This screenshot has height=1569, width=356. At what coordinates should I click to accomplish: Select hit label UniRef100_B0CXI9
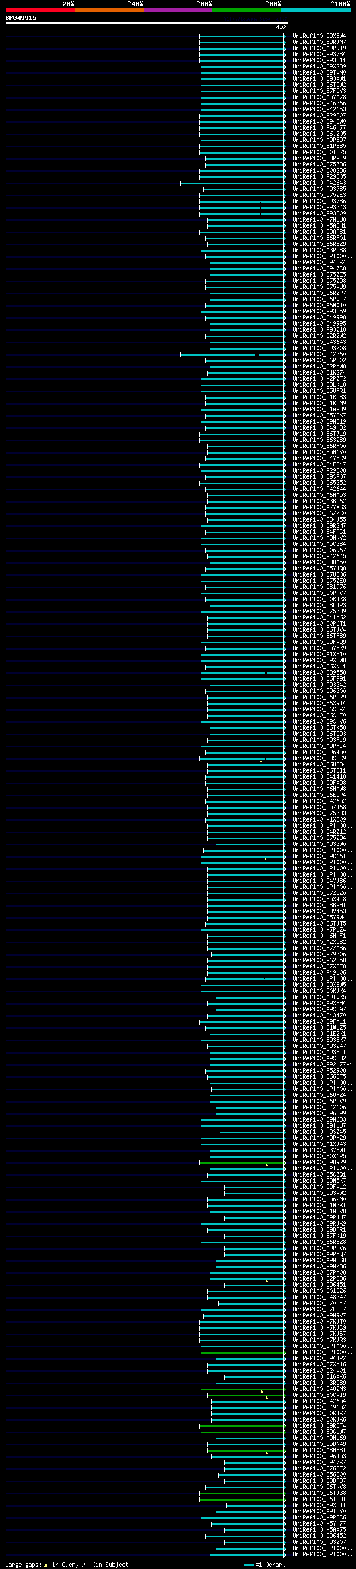(319, 1395)
